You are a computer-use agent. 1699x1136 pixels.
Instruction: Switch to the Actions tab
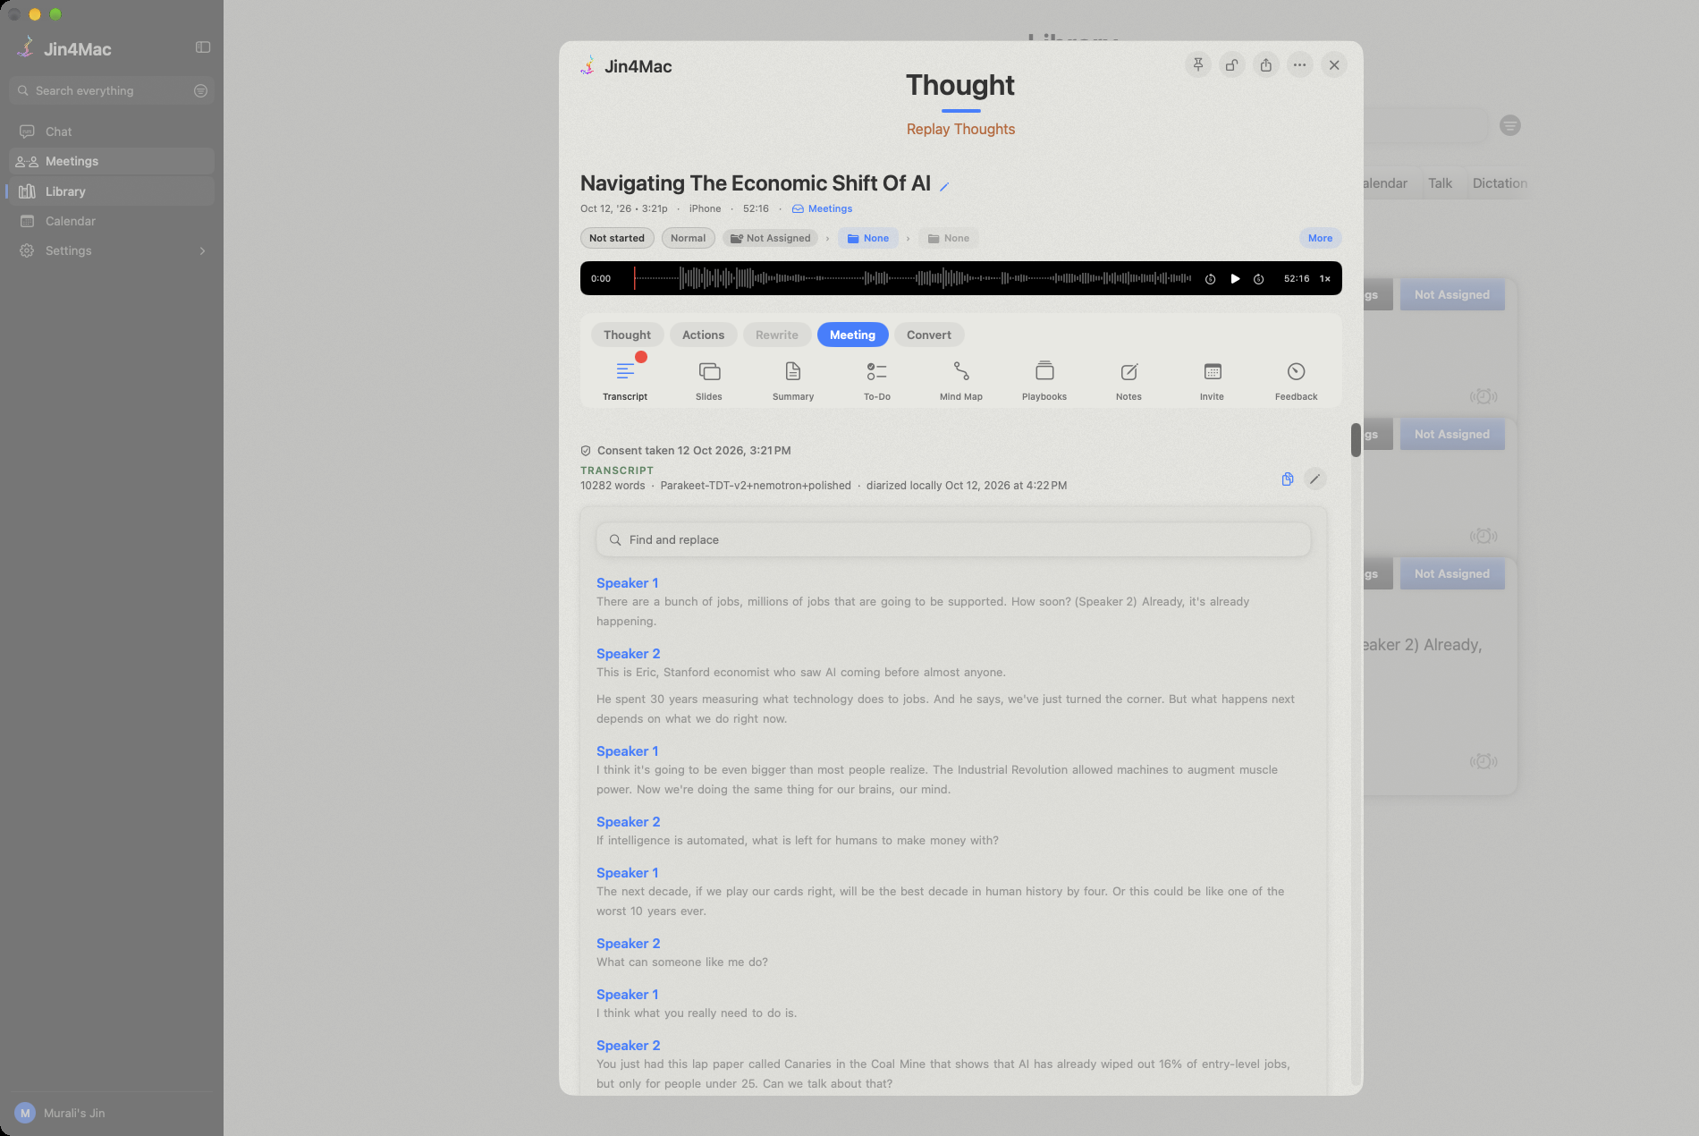tap(704, 335)
